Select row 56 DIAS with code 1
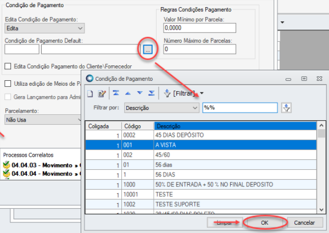 coord(201,174)
